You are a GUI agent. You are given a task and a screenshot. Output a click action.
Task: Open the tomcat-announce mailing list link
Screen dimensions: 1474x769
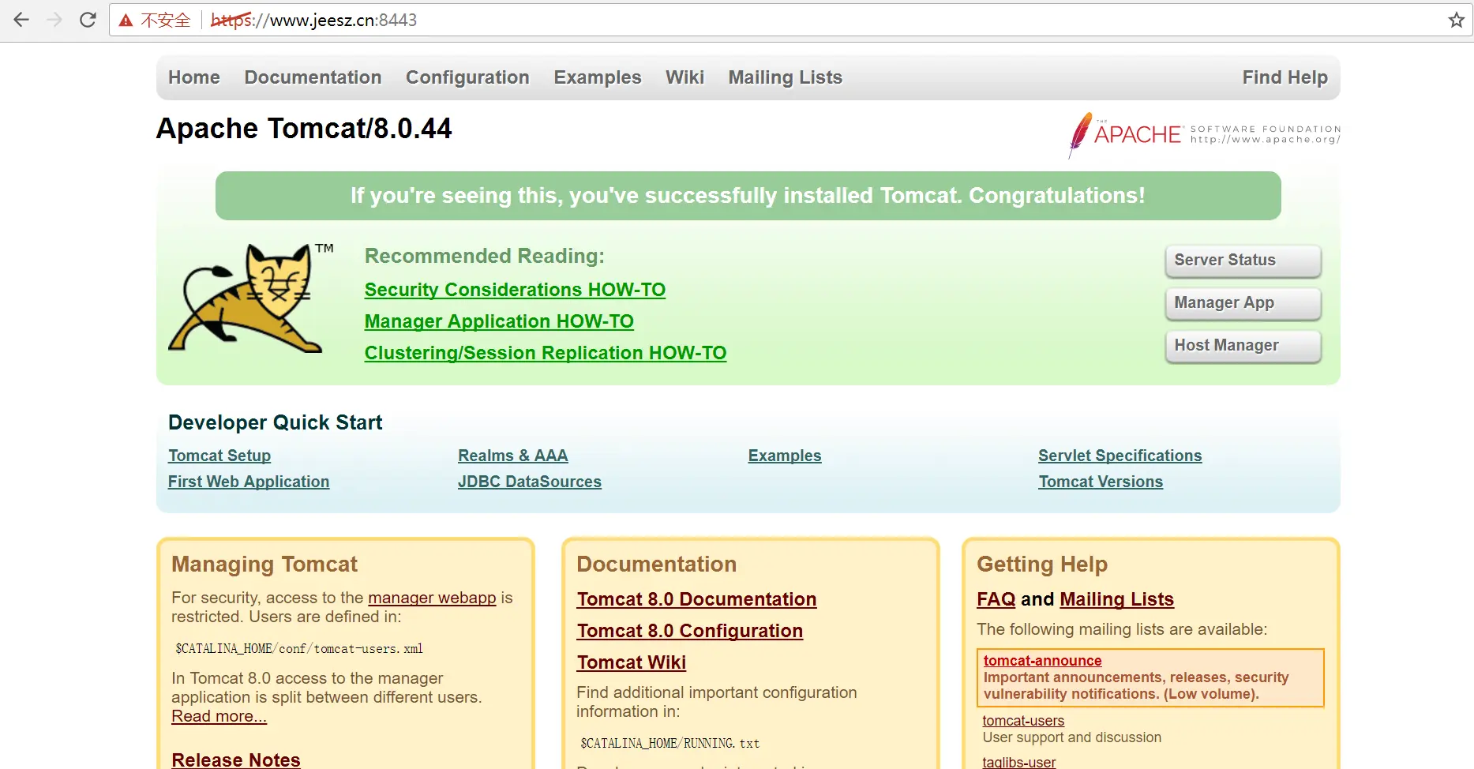tap(1043, 661)
